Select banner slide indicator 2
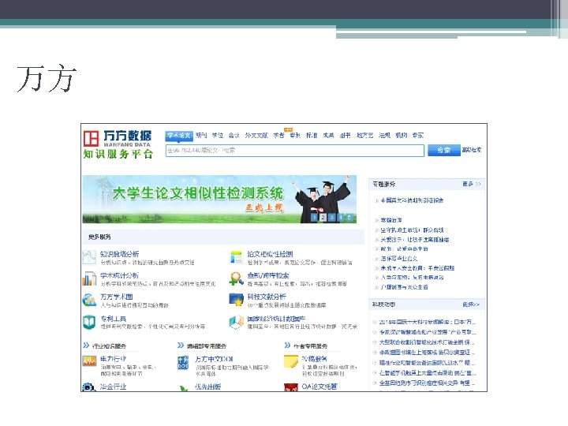 tap(323, 218)
